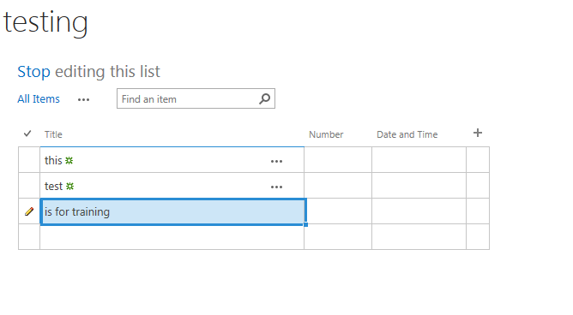Click the new-item green star beside 'test'
This screenshot has height=315, width=573.
click(69, 187)
